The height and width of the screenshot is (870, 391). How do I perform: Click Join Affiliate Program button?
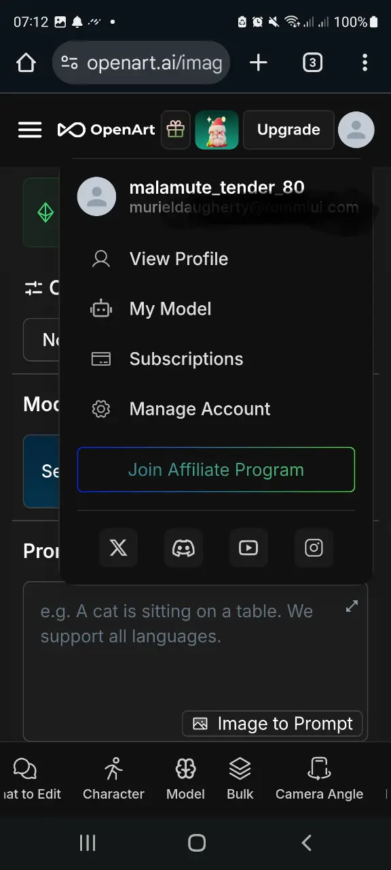point(216,470)
